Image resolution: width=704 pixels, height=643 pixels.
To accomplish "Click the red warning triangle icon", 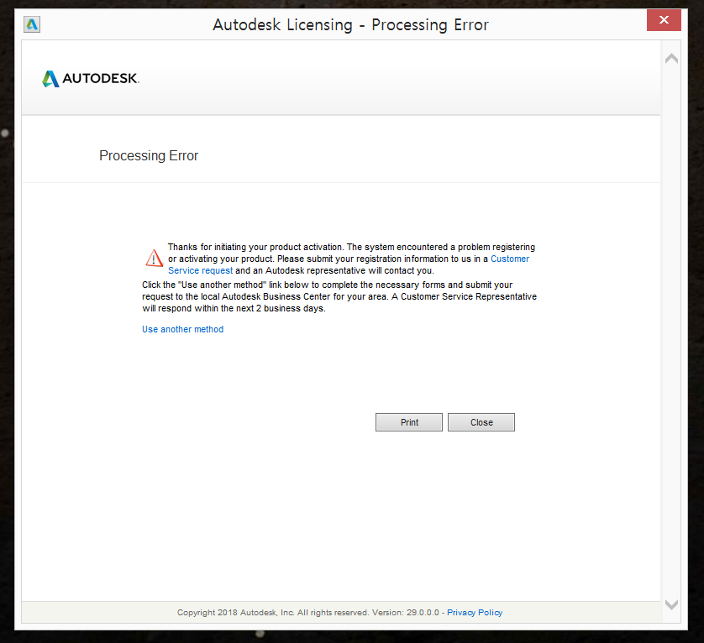I will (x=154, y=258).
